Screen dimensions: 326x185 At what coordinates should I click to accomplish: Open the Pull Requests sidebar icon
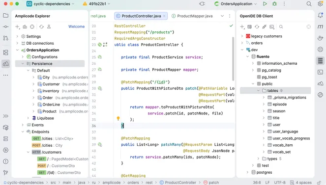coord(5,38)
